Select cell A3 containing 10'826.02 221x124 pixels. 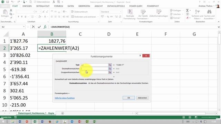pyautogui.click(x=23, y=55)
